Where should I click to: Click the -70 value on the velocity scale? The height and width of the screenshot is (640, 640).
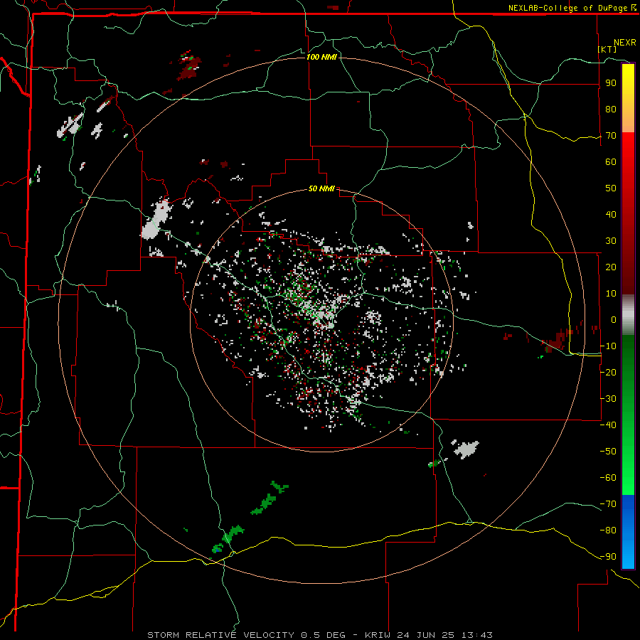tap(608, 504)
